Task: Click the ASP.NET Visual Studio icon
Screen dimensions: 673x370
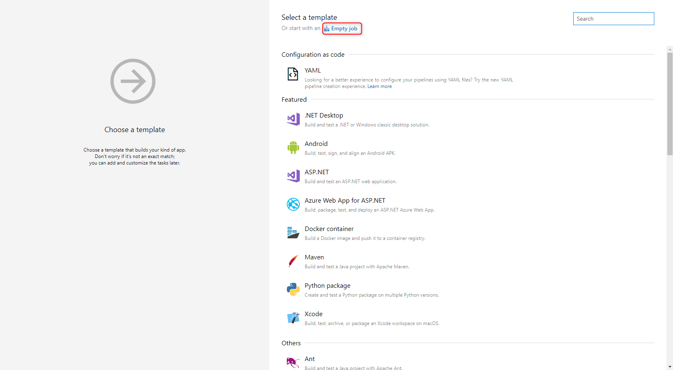Action: tap(293, 176)
